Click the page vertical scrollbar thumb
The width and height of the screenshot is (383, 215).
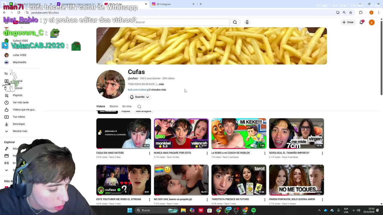(381, 58)
